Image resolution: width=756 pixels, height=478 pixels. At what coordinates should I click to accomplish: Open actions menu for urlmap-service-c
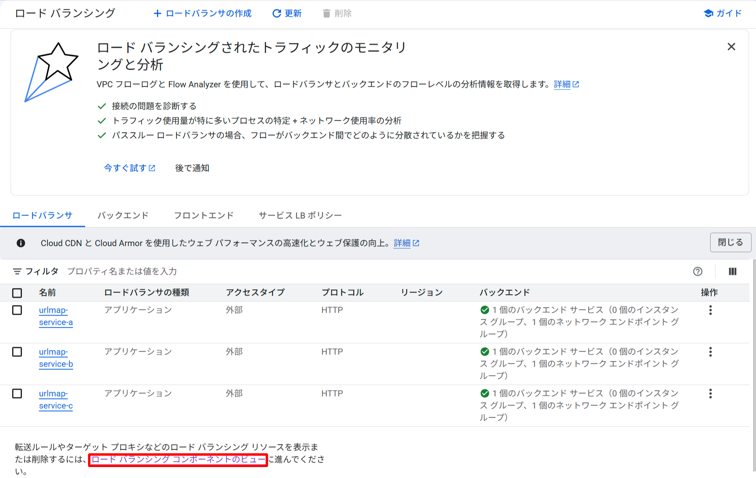click(710, 394)
